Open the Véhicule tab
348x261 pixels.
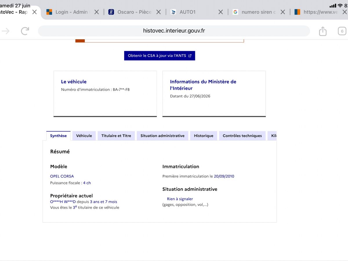84,136
